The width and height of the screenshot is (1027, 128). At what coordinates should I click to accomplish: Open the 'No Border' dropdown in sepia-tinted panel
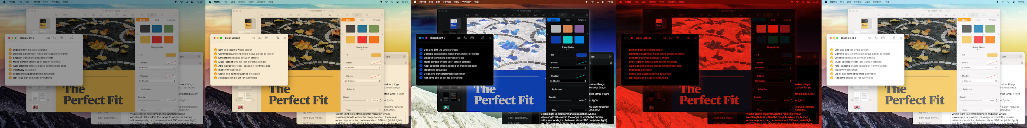click(x=362, y=67)
